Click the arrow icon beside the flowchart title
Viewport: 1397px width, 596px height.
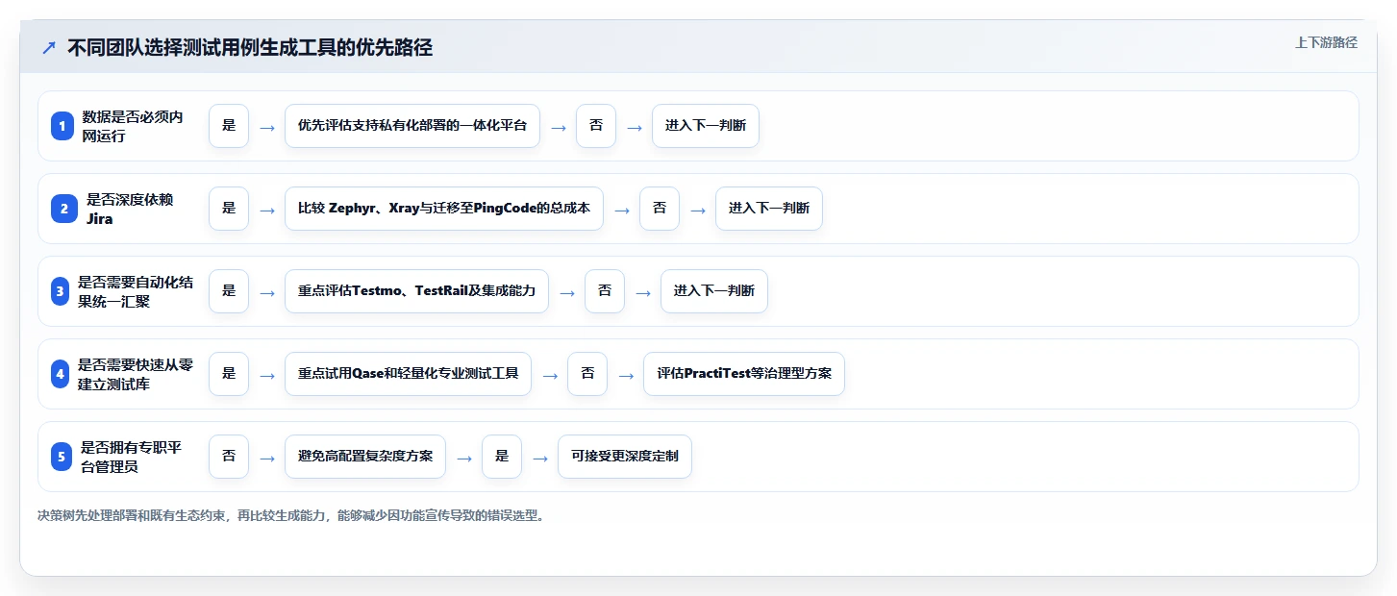click(49, 48)
